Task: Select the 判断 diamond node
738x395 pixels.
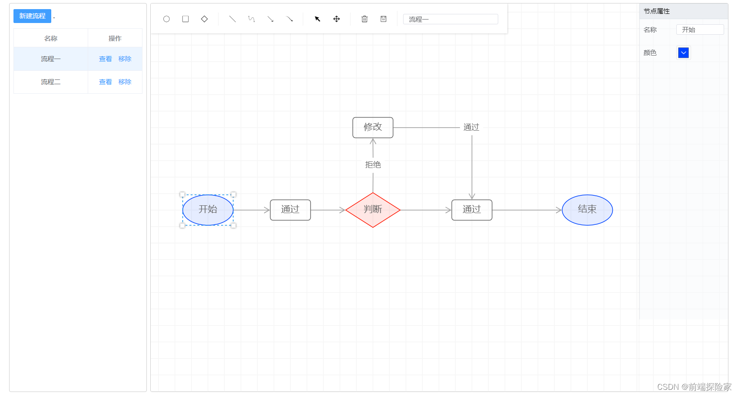Action: click(x=373, y=210)
